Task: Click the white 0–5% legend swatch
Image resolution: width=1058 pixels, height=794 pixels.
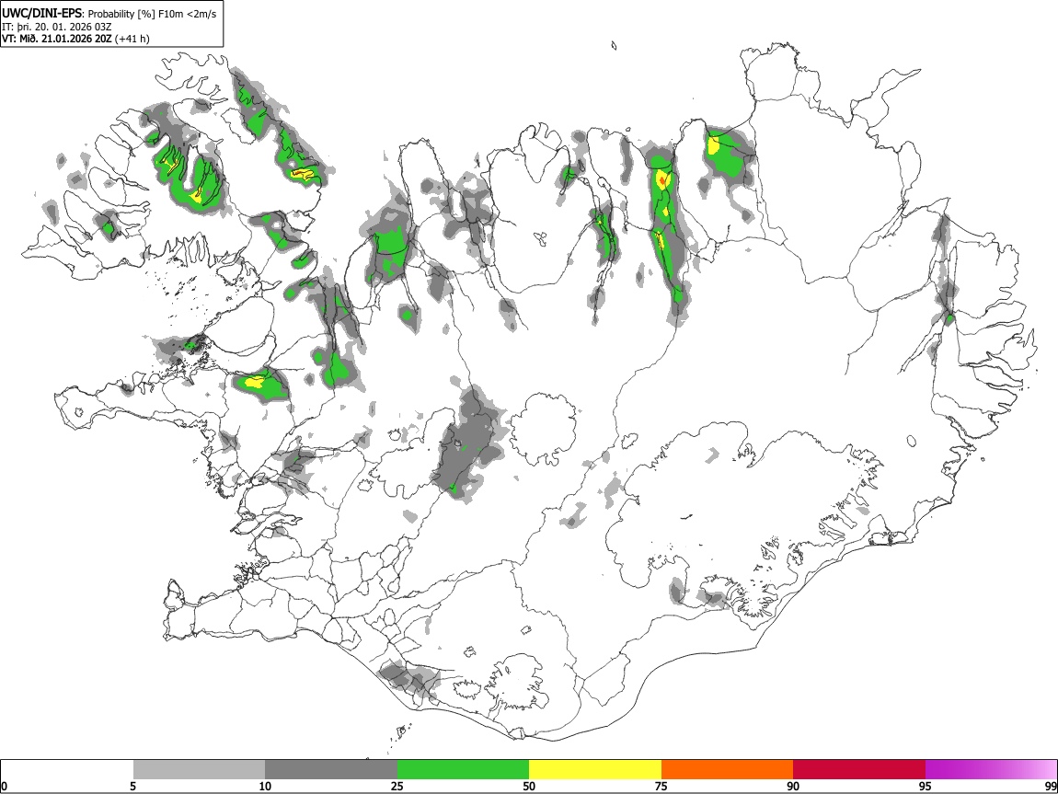Action: 67,770
